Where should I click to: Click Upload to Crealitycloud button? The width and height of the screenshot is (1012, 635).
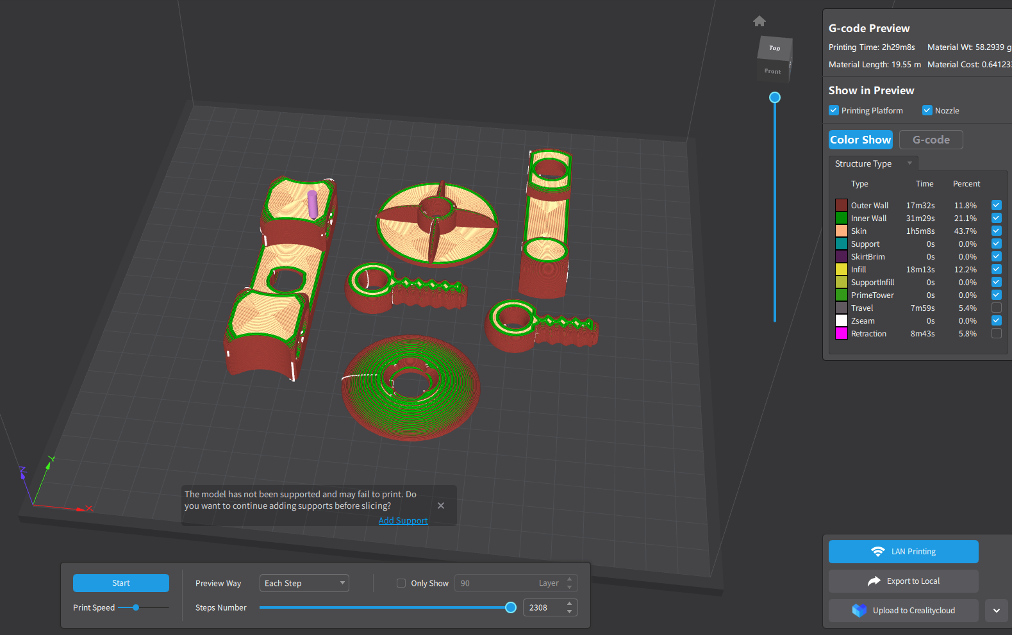[904, 611]
